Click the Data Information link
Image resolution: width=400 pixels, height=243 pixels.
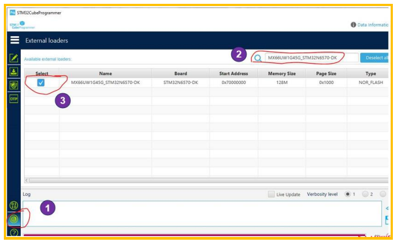[373, 25]
